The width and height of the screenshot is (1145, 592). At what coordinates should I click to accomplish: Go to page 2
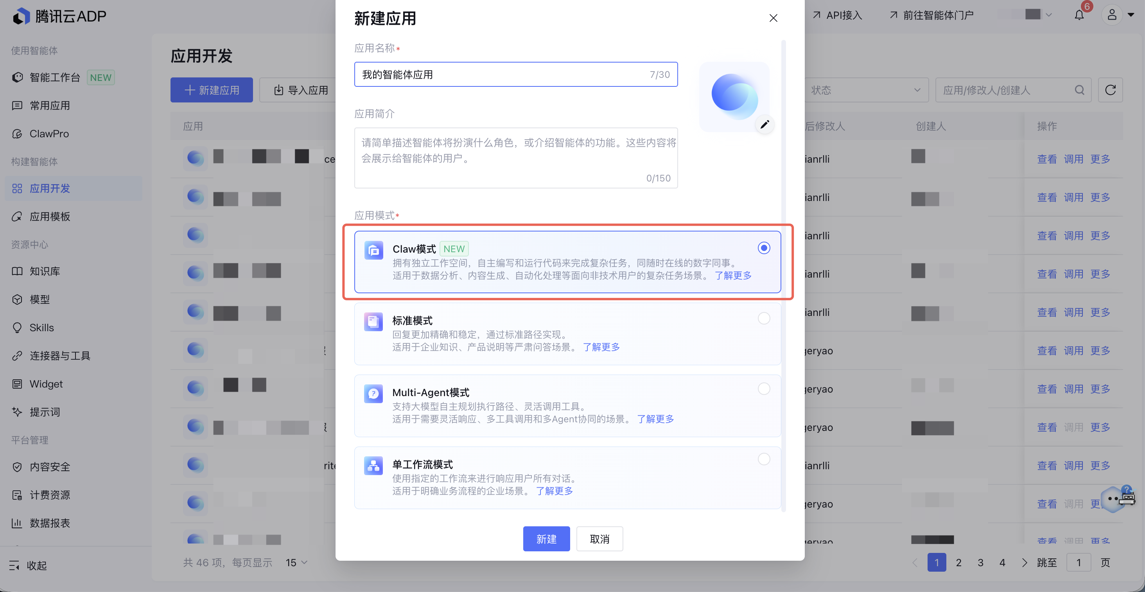coord(959,563)
